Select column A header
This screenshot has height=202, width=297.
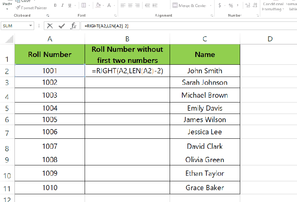50,39
